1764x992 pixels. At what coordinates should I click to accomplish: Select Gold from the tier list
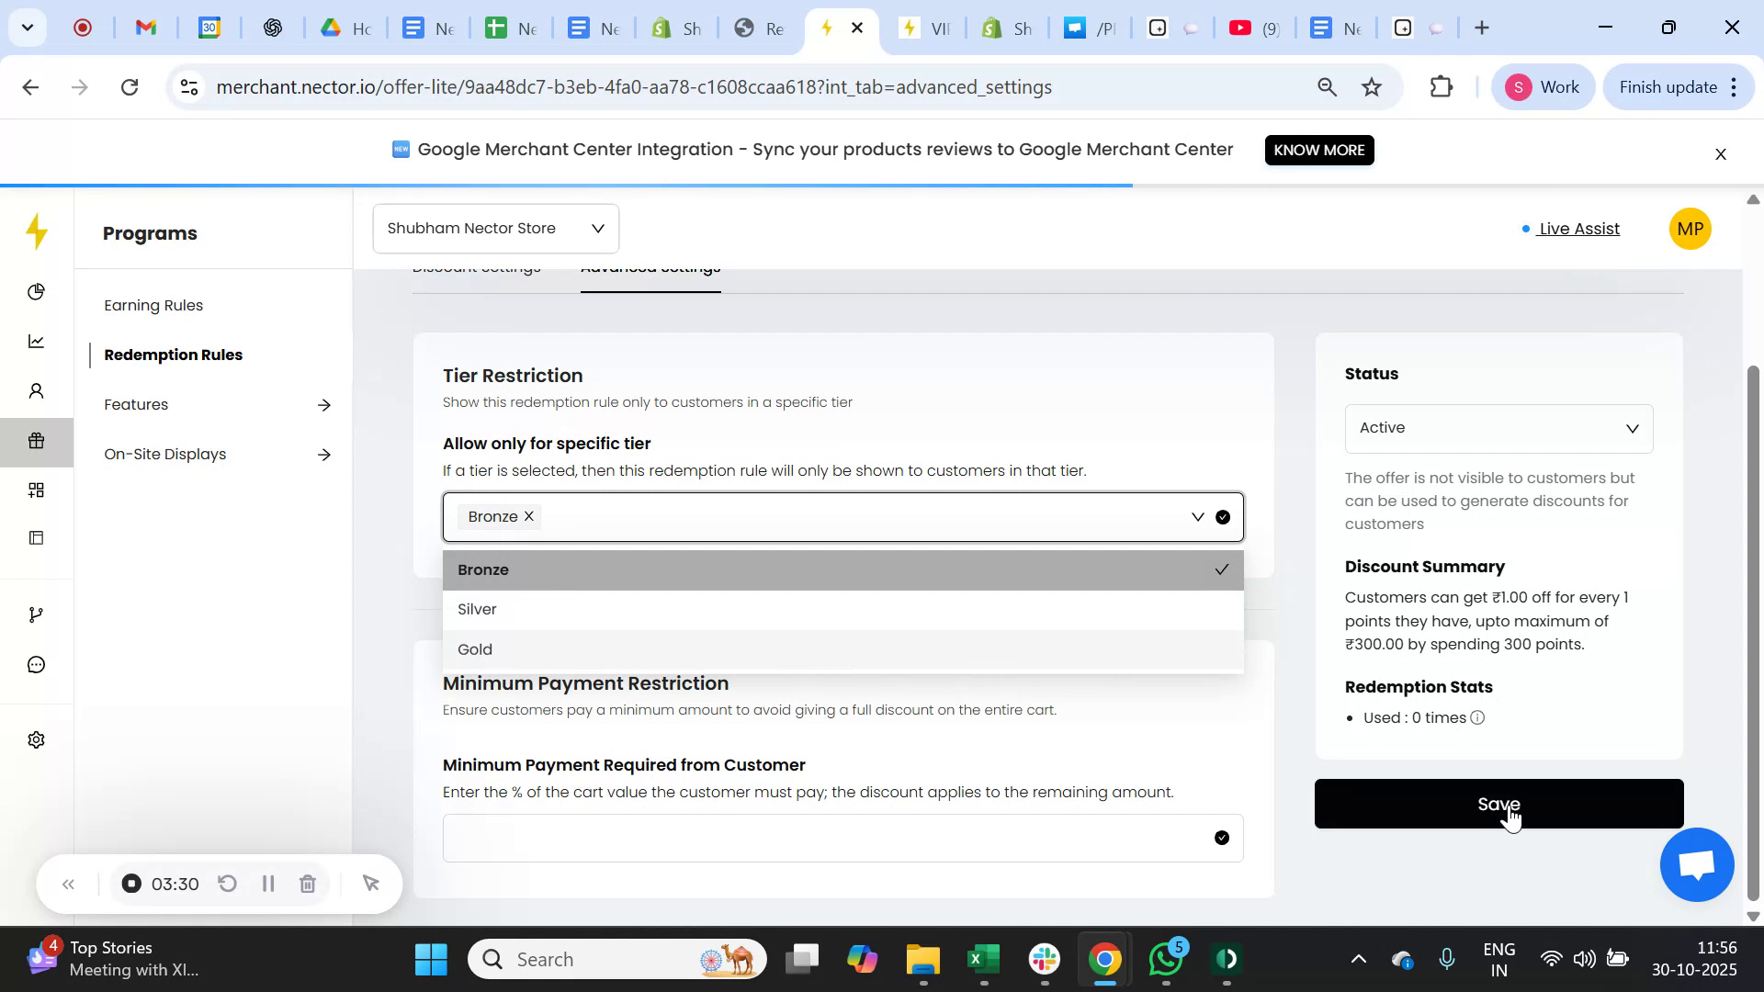[475, 648]
